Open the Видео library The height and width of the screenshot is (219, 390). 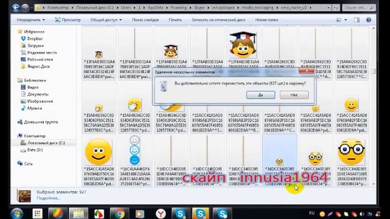tap(32, 88)
